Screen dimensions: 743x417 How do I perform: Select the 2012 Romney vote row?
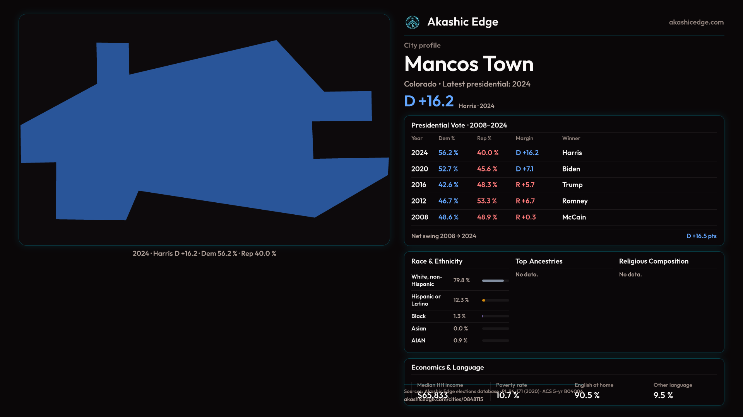pos(563,201)
